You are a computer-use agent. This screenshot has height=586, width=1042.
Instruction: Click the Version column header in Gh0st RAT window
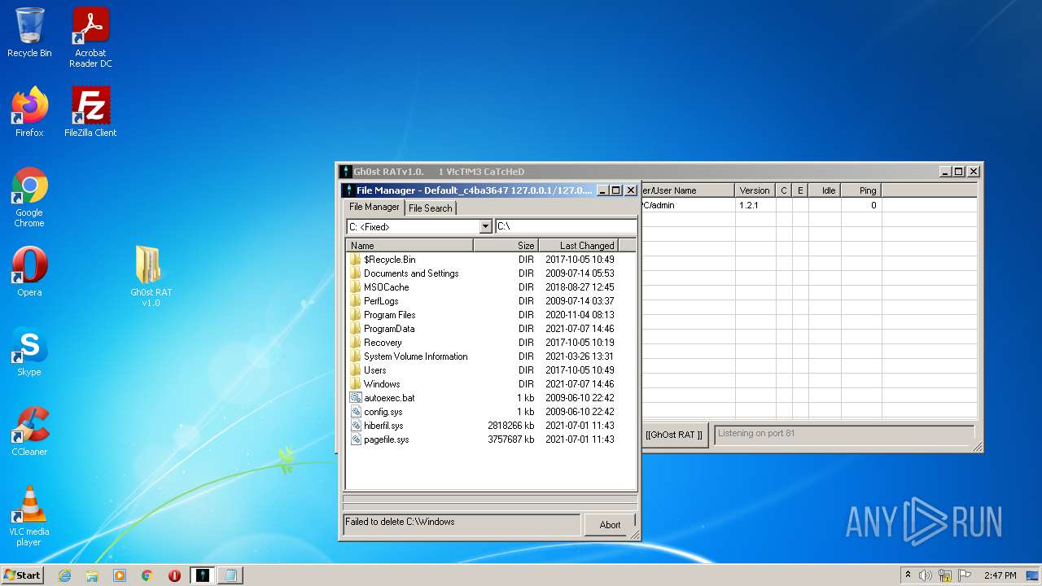click(755, 190)
